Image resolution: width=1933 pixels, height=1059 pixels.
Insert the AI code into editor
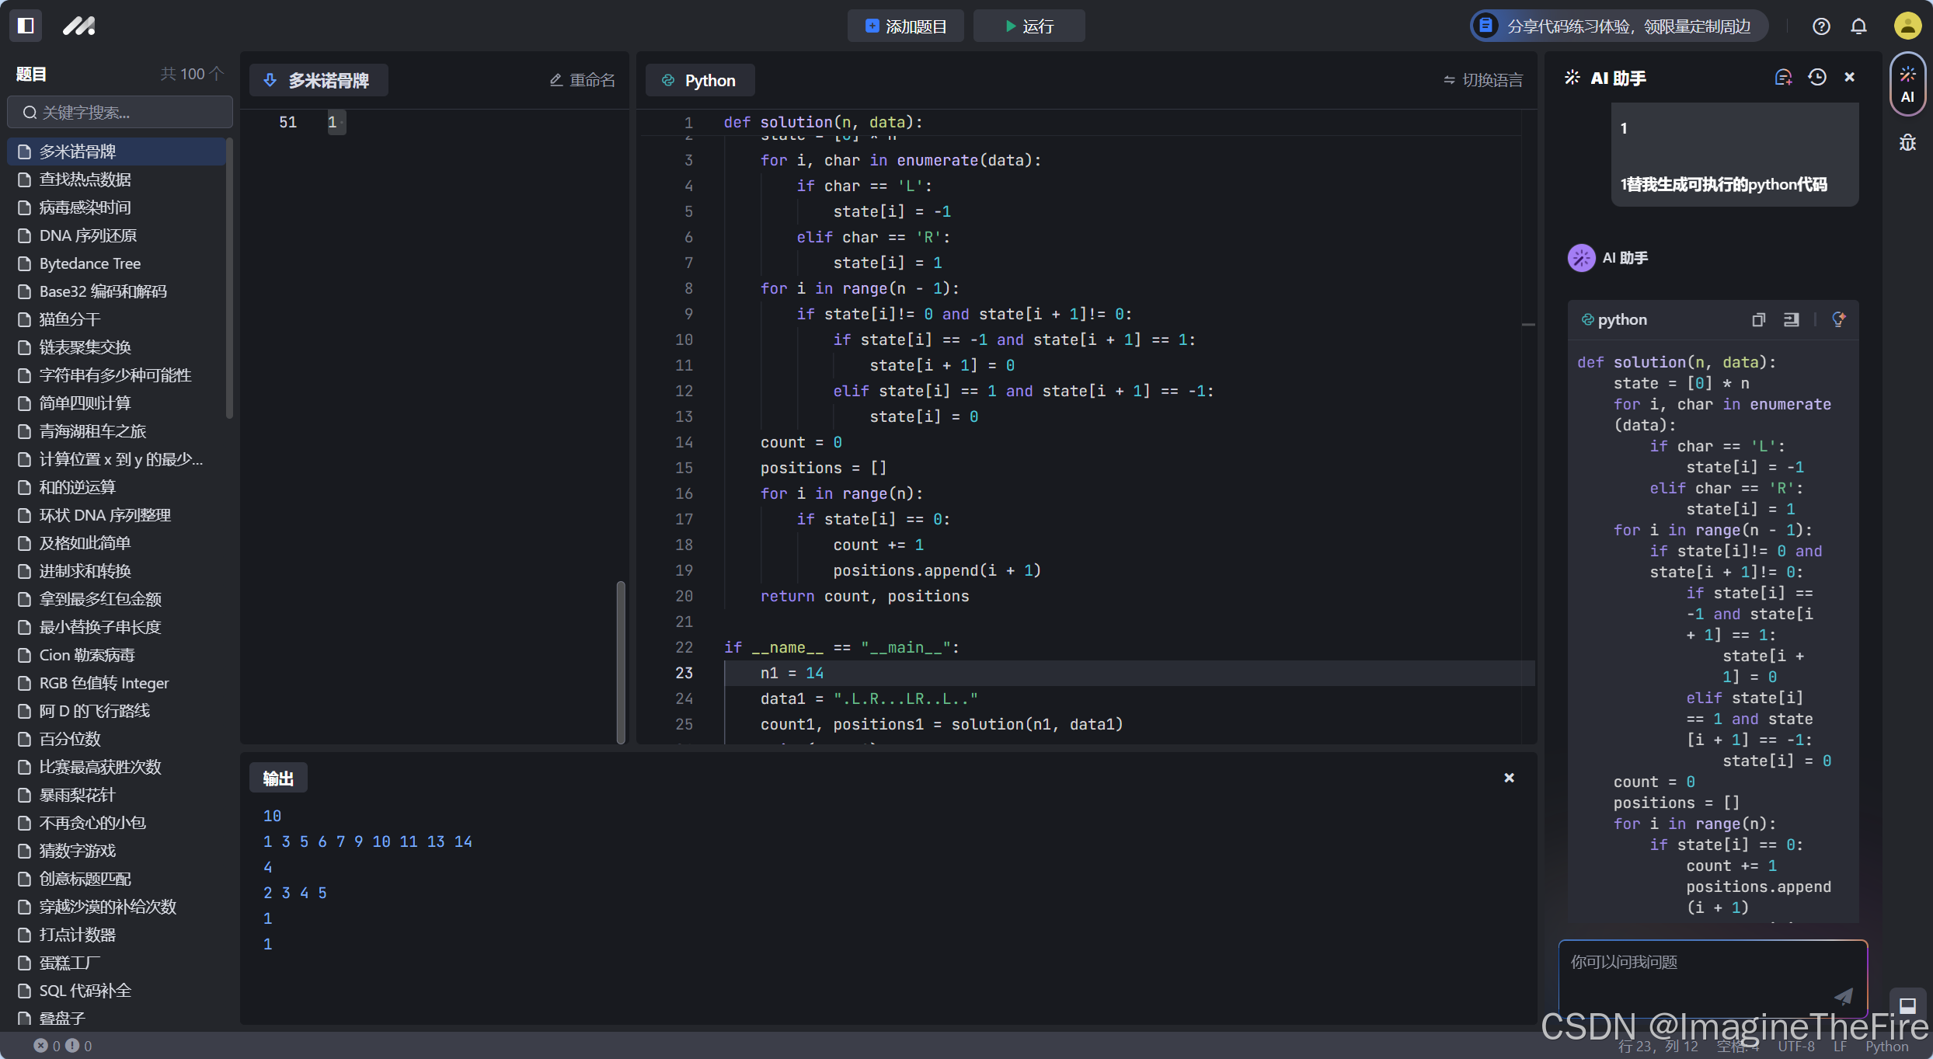pos(1792,319)
